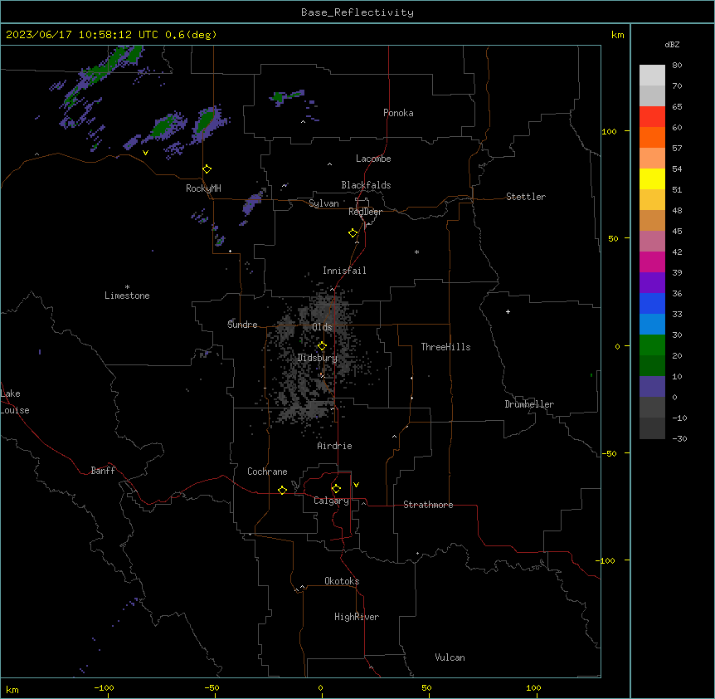Click the Lacombe city label
Viewport: 715px width, 699px height.
coord(373,159)
